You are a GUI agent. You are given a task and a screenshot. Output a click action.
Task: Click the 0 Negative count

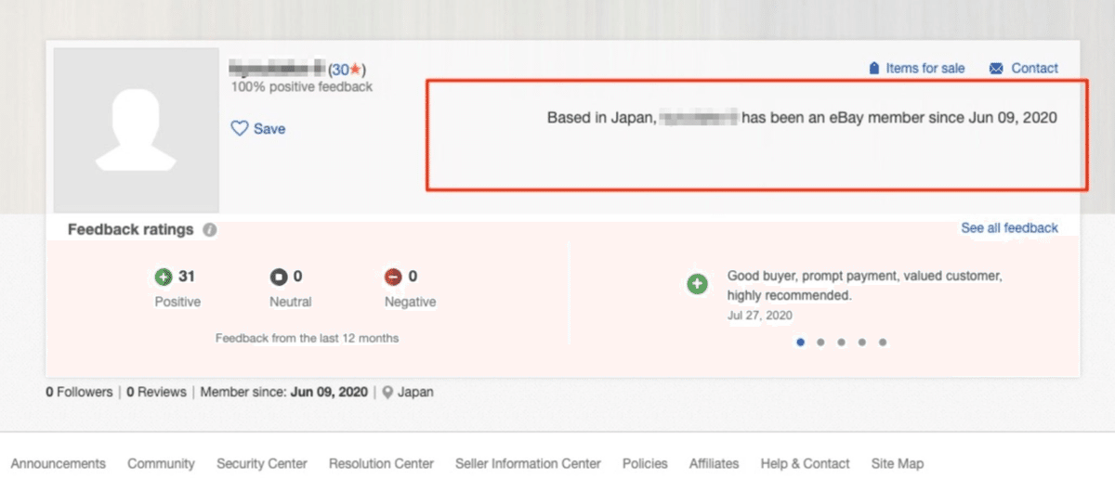point(413,277)
